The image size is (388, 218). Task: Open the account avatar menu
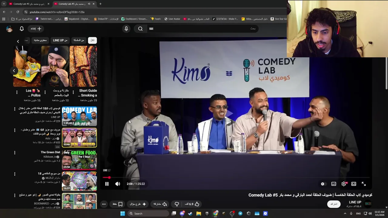click(9, 29)
